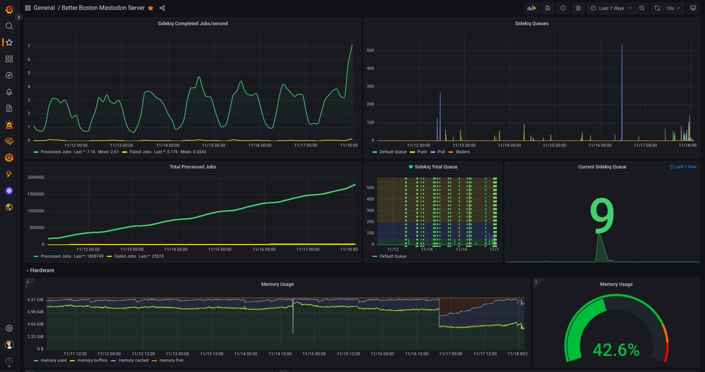Open the document page icon in sidebar
The width and height of the screenshot is (705, 372).
pyautogui.click(x=9, y=108)
